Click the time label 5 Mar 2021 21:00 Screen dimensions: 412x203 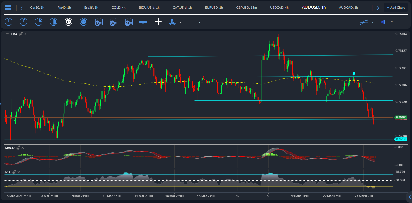coord(19,196)
